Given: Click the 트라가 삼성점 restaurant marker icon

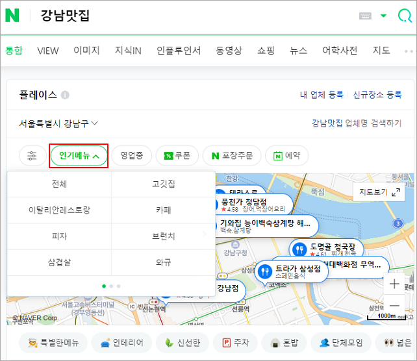Looking at the screenshot, I should (x=264, y=271).
